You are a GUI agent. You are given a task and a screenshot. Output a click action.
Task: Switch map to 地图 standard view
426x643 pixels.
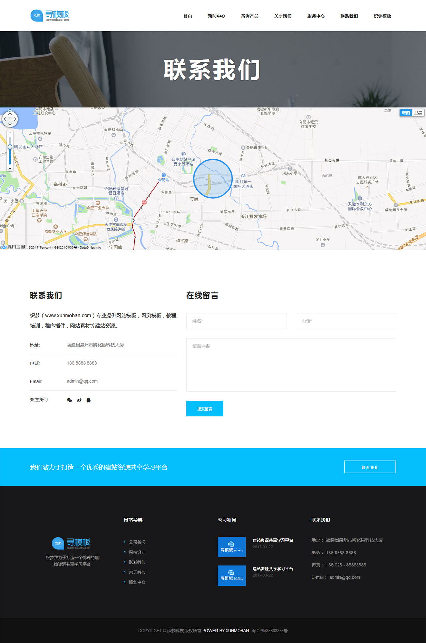[406, 113]
